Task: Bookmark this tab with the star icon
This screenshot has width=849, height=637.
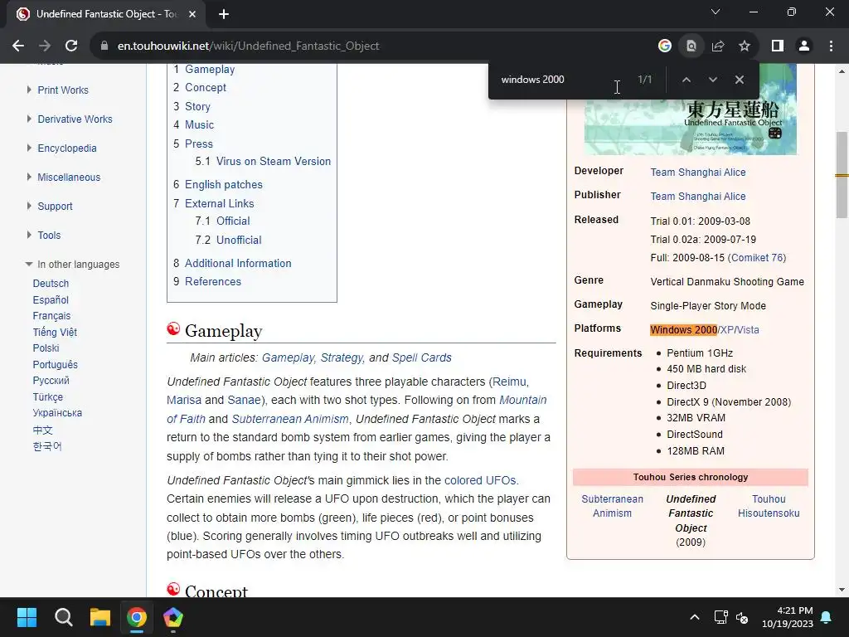Action: coord(745,46)
